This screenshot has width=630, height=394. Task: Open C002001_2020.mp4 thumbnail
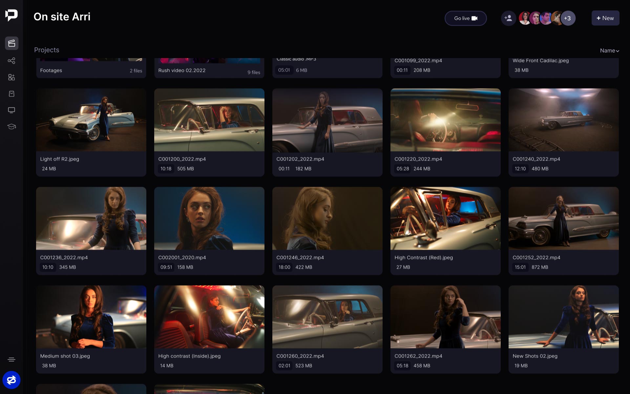tap(209, 218)
